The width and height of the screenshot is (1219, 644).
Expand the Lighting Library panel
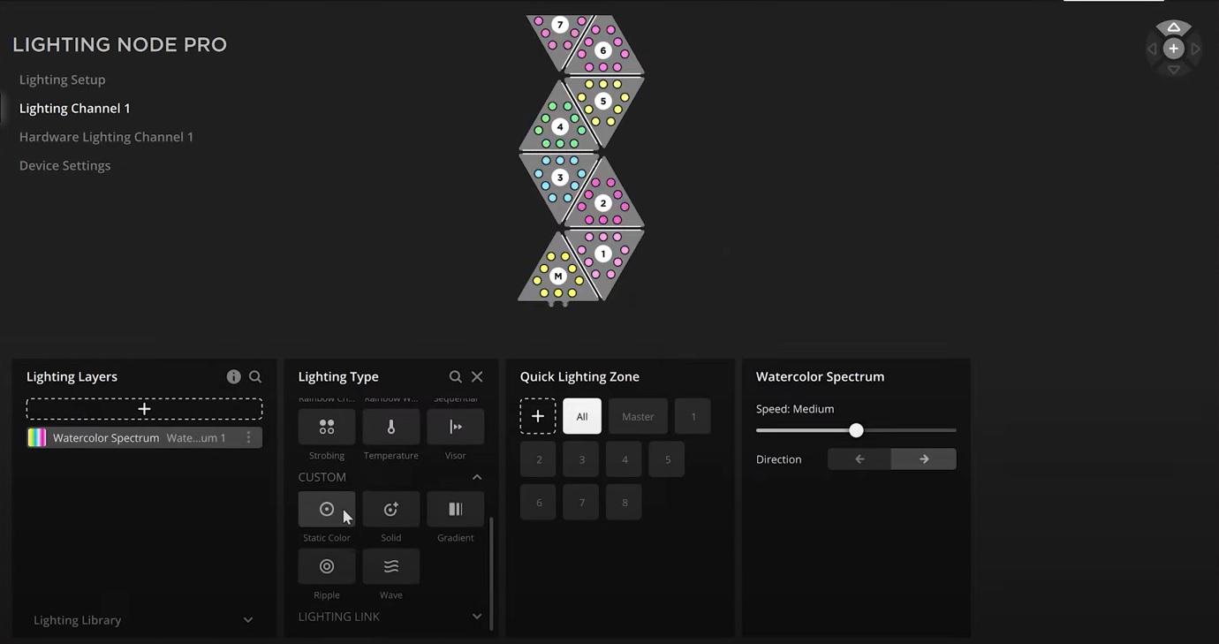click(x=248, y=619)
